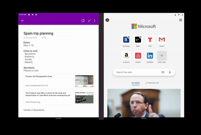Click the Places to visit text
This screenshot has width=201, height=135.
coord(31,71)
